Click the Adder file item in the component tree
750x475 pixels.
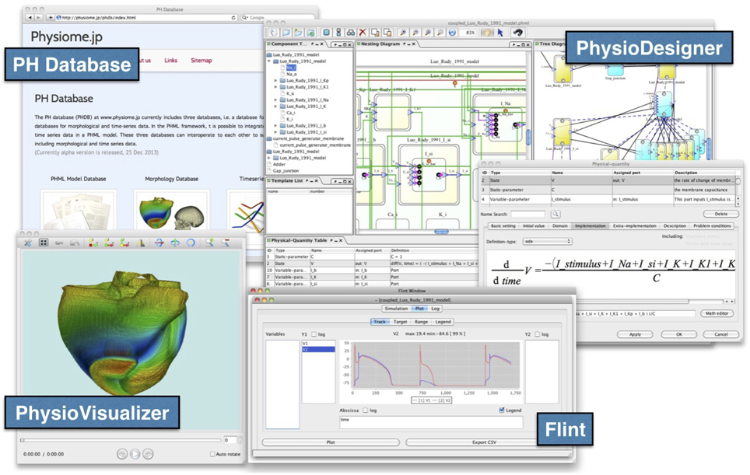279,164
